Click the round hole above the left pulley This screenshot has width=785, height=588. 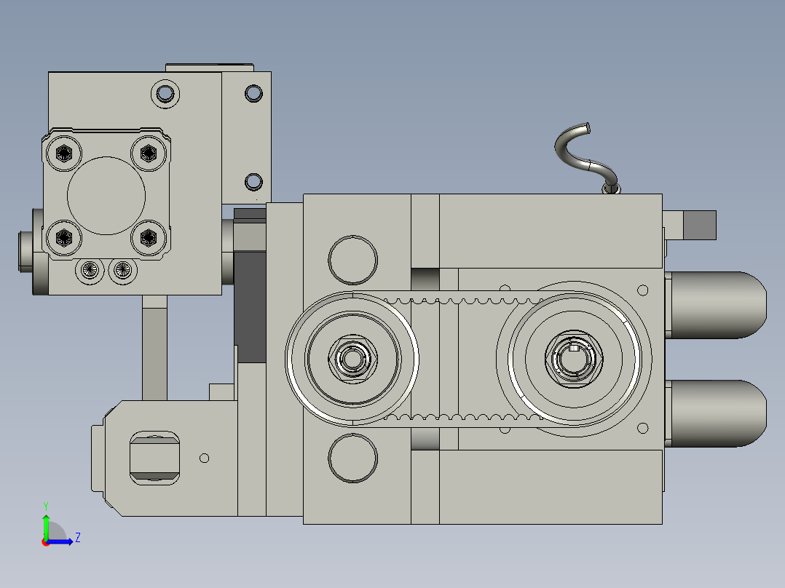[x=352, y=260]
